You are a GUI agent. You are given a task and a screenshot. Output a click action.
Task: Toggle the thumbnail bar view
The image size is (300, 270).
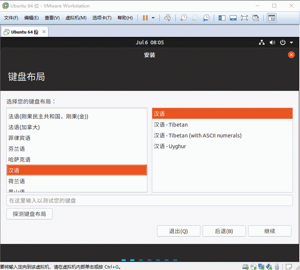click(x=233, y=18)
